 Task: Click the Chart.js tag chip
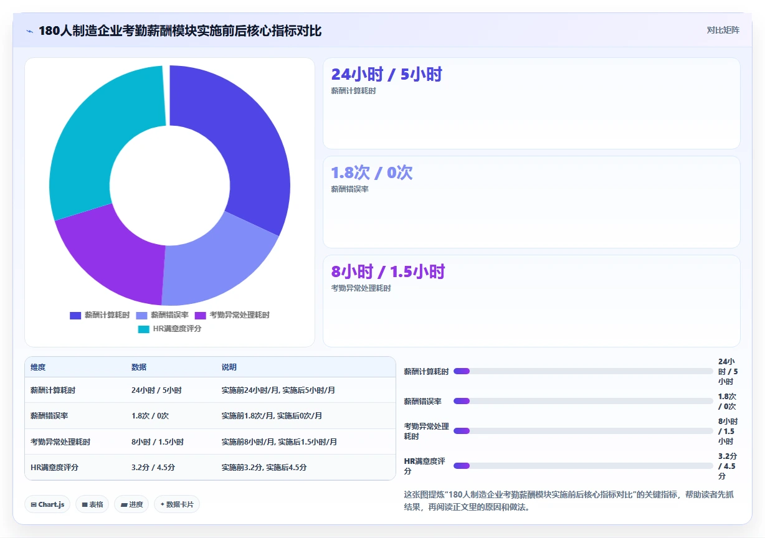click(x=47, y=504)
